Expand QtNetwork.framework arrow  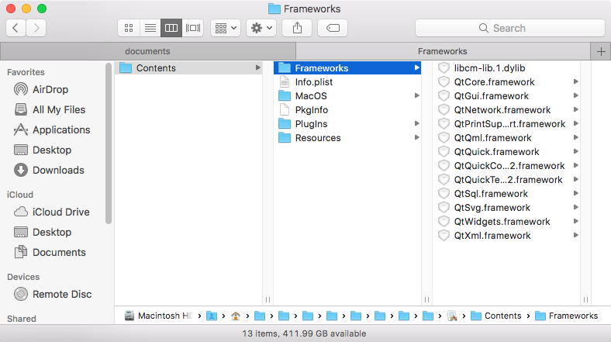575,110
